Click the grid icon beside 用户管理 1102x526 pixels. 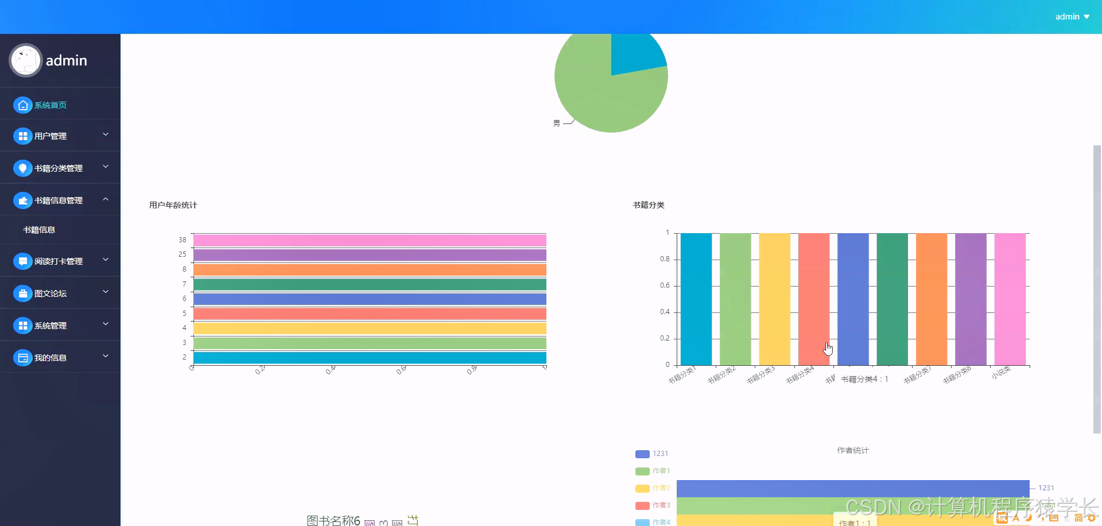point(22,136)
